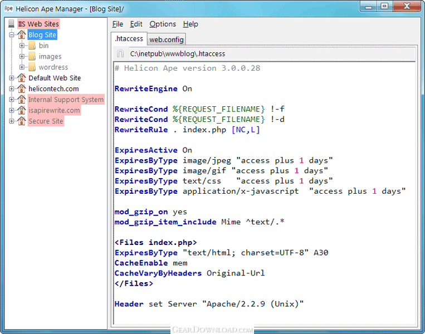Click ExpiresByType text/html charset=UTF-8 line
The height and width of the screenshot is (334, 425).
(221, 253)
